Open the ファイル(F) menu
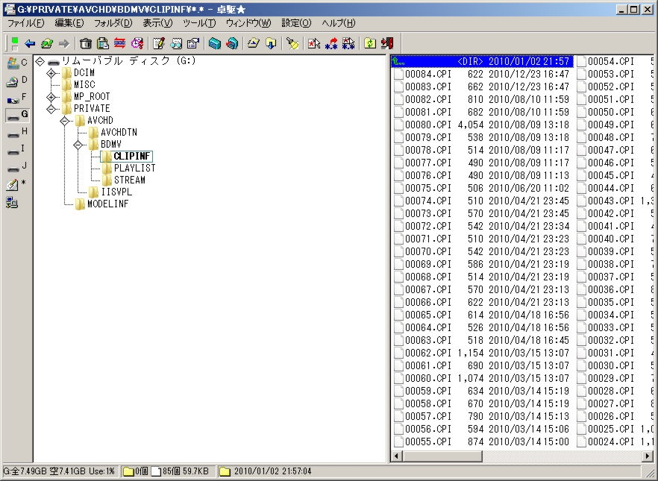The height and width of the screenshot is (481, 658). pos(25,23)
